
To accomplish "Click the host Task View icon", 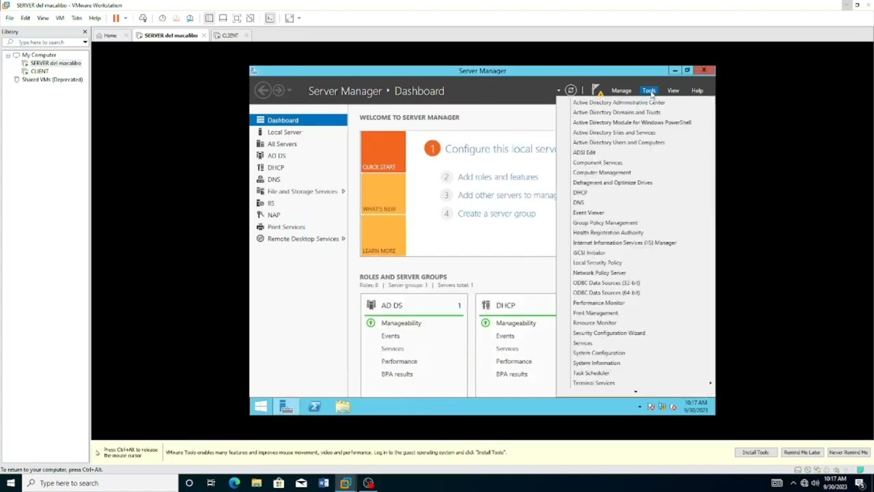I will coord(211,483).
